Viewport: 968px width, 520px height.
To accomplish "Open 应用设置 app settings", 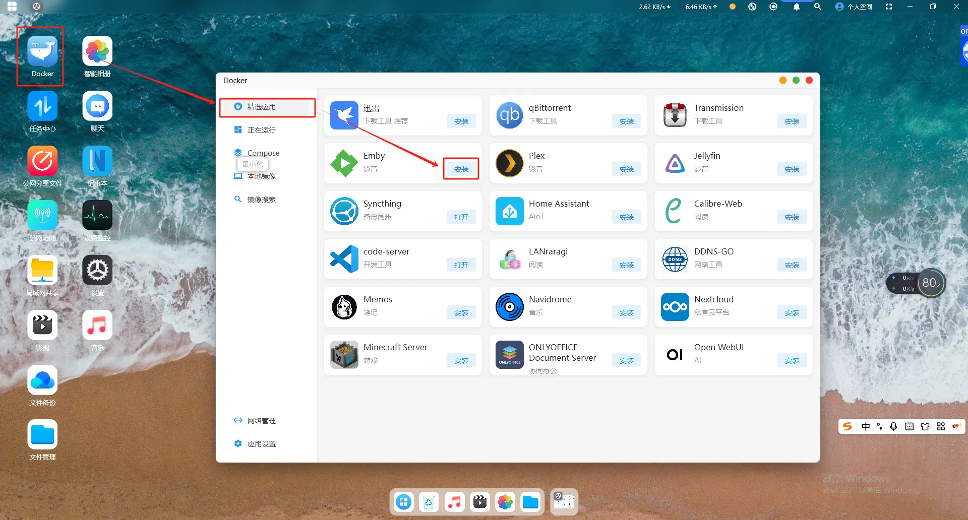I will point(261,444).
